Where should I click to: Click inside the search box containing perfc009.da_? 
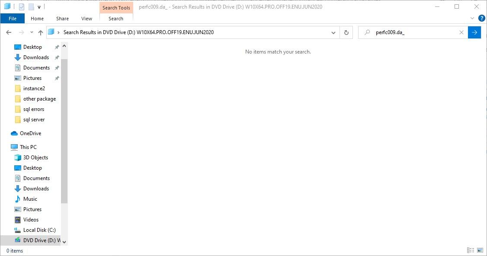(x=413, y=32)
